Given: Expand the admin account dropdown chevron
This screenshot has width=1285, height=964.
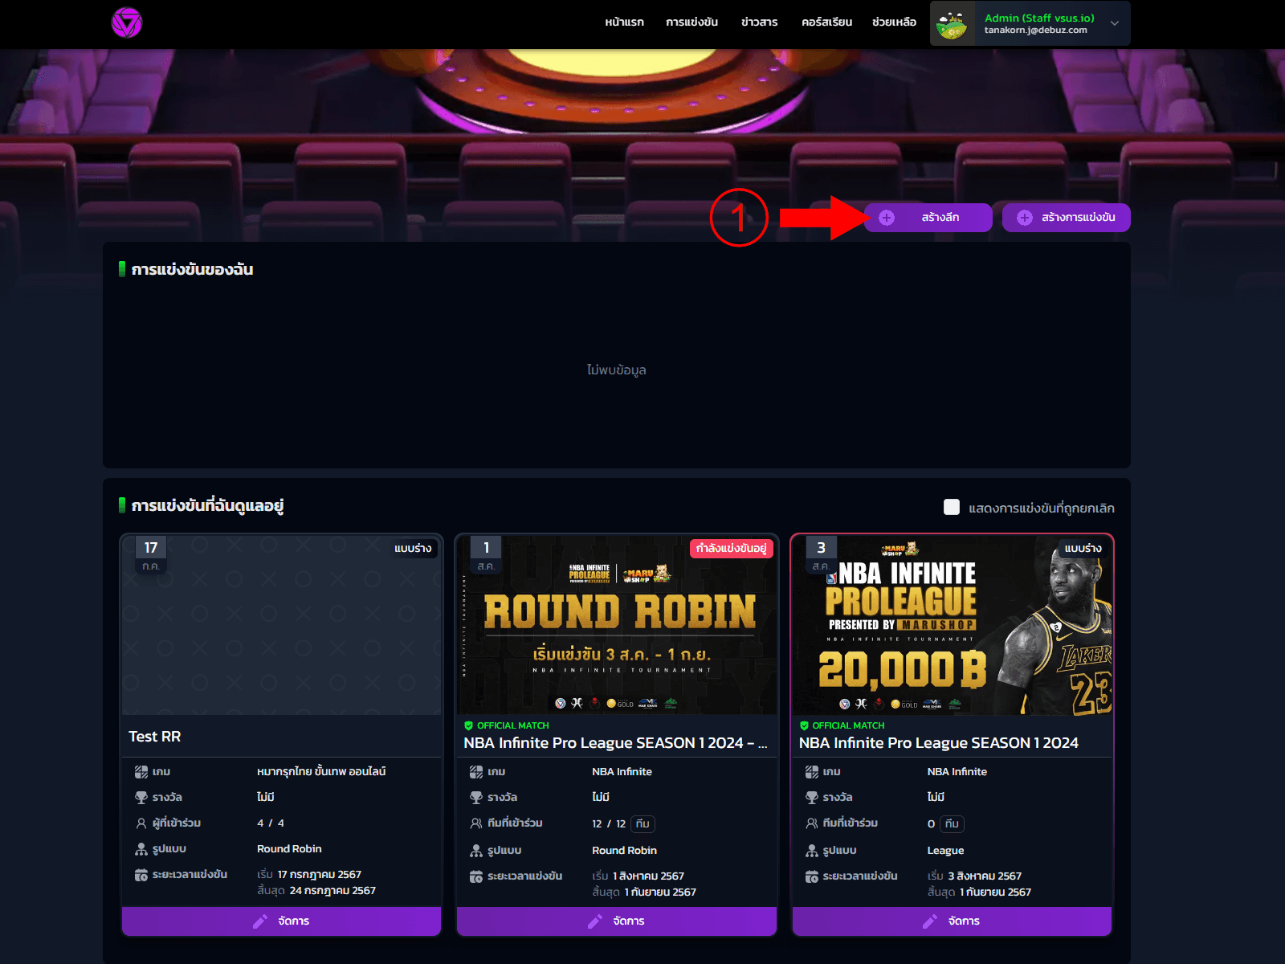Looking at the screenshot, I should 1115,23.
